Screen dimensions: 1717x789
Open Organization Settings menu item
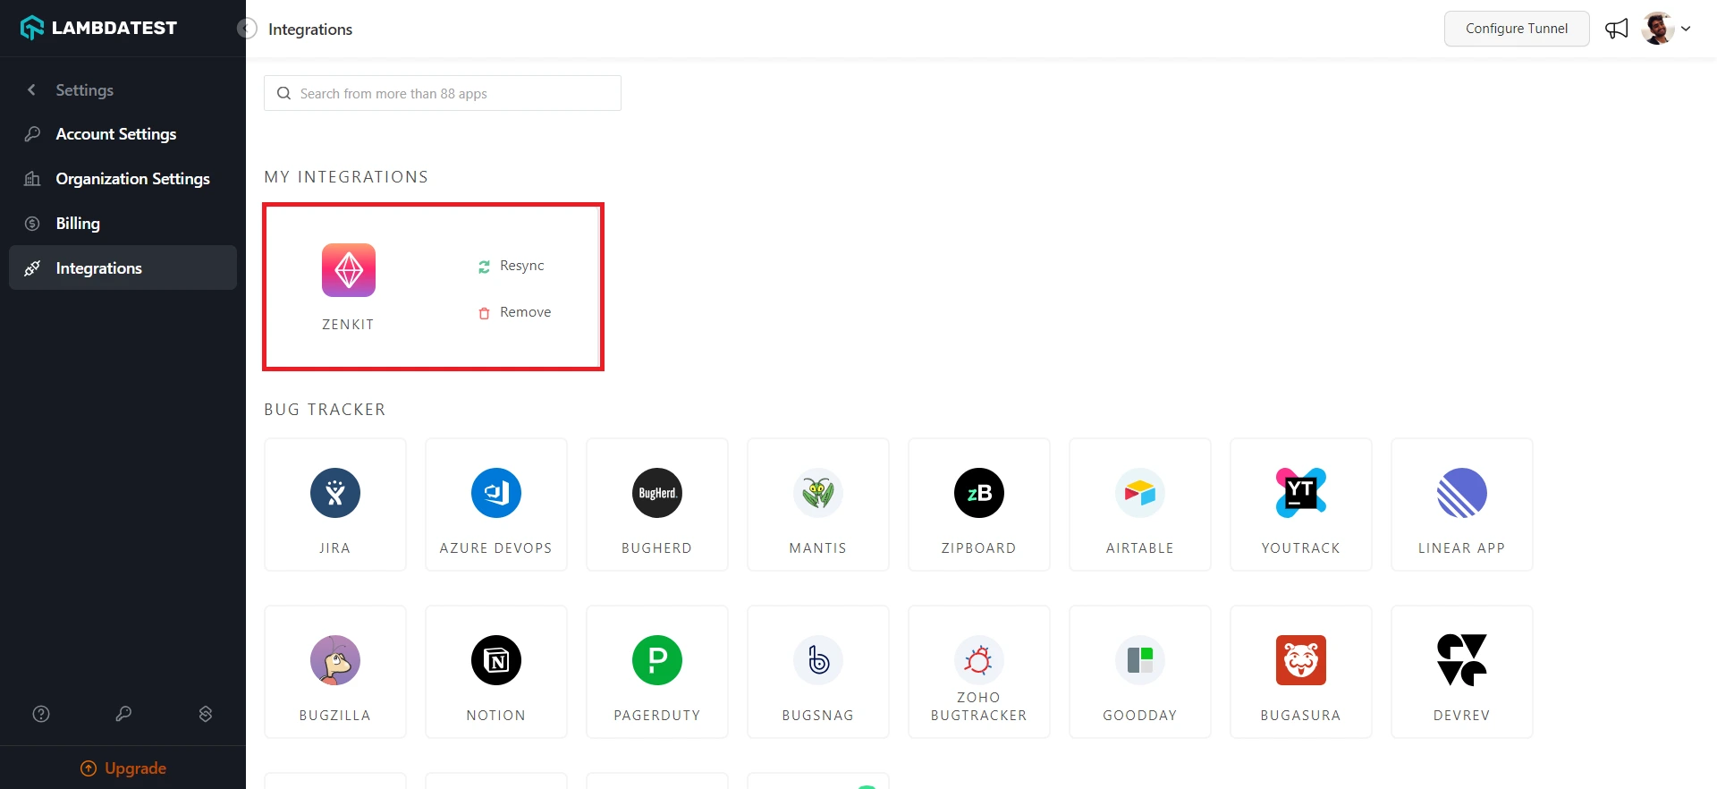point(132,179)
